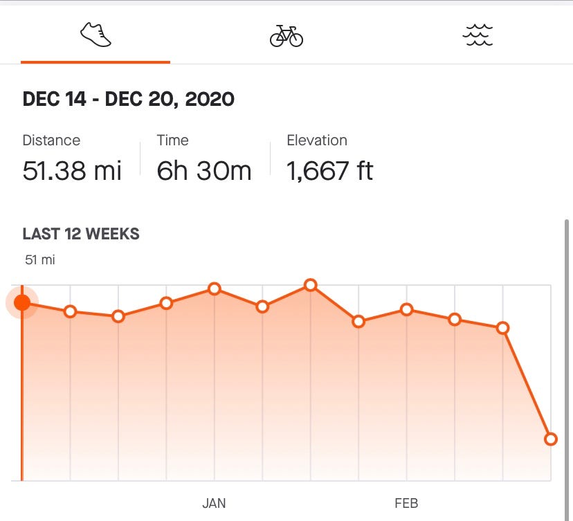Select the lowest final week data point
Image resolution: width=573 pixels, height=521 pixels.
551,439
